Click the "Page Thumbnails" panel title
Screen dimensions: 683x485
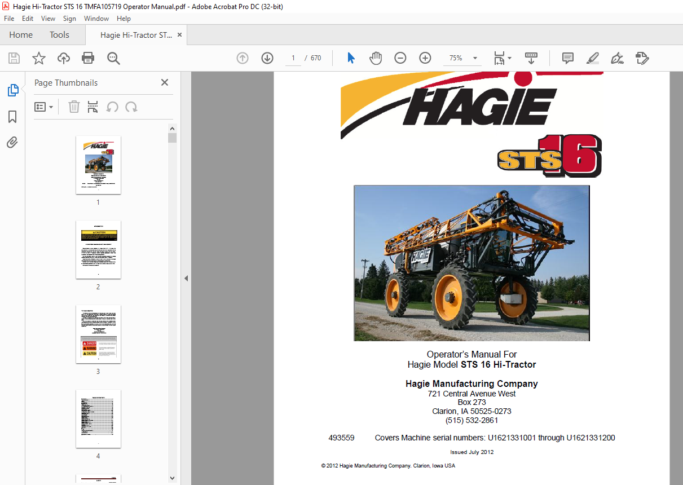[x=66, y=83]
